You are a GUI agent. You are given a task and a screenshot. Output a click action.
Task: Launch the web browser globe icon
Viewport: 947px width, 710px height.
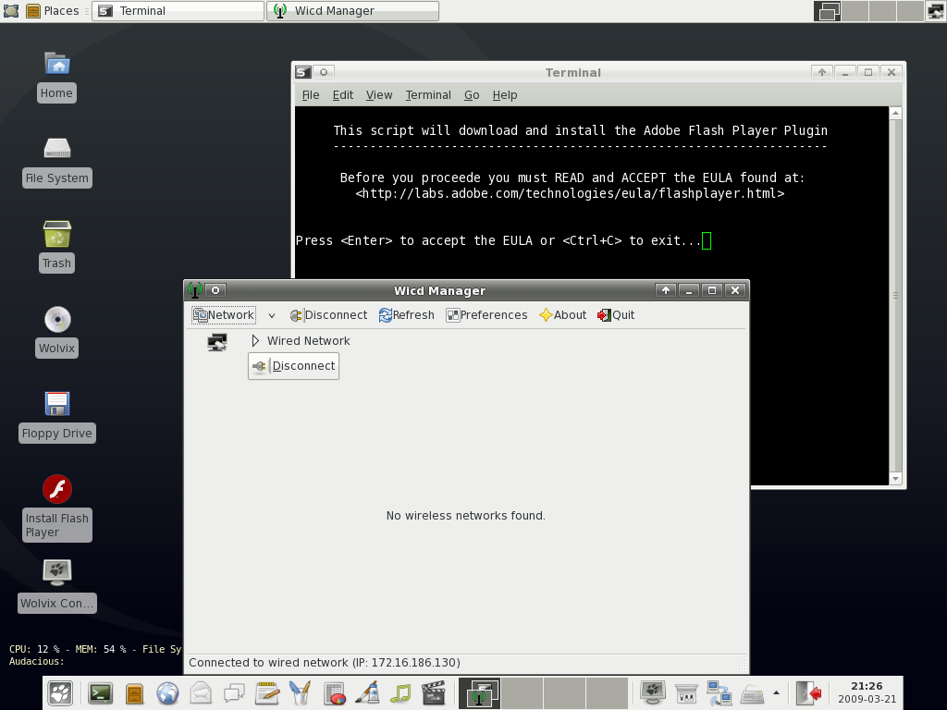tap(167, 693)
